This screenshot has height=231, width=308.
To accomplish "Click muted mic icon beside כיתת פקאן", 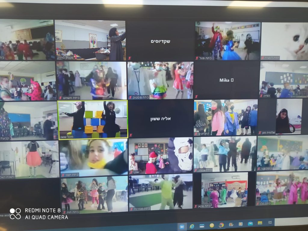I will click(196, 206).
